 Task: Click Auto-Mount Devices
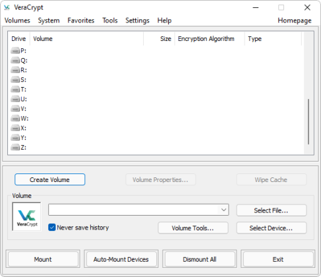click(121, 259)
